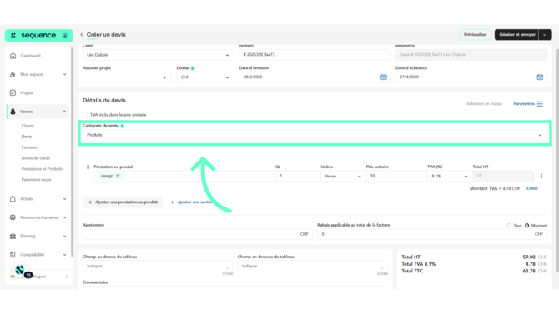Expand the Achats menu
Screen dimensions: 559x314
tap(64, 199)
